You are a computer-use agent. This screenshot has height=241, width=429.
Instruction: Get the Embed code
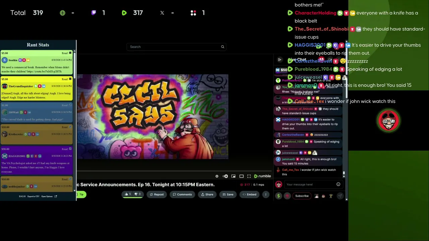[x=249, y=194]
